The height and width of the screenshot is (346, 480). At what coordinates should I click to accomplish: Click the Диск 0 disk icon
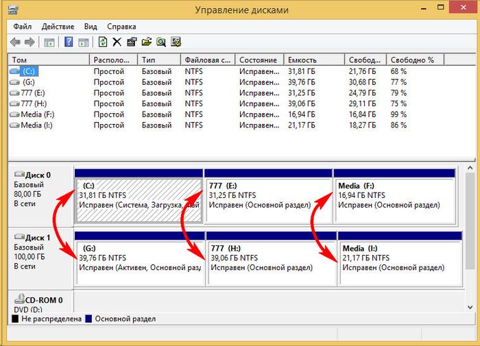pyautogui.click(x=19, y=174)
